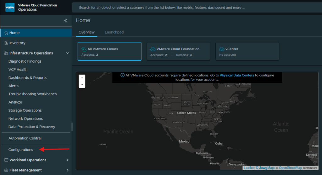Collapse the Infrastructure Operations section chevron

[68, 53]
